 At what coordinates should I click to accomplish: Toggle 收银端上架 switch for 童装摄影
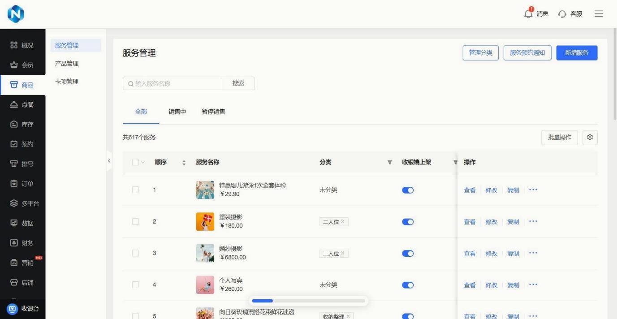pos(408,222)
